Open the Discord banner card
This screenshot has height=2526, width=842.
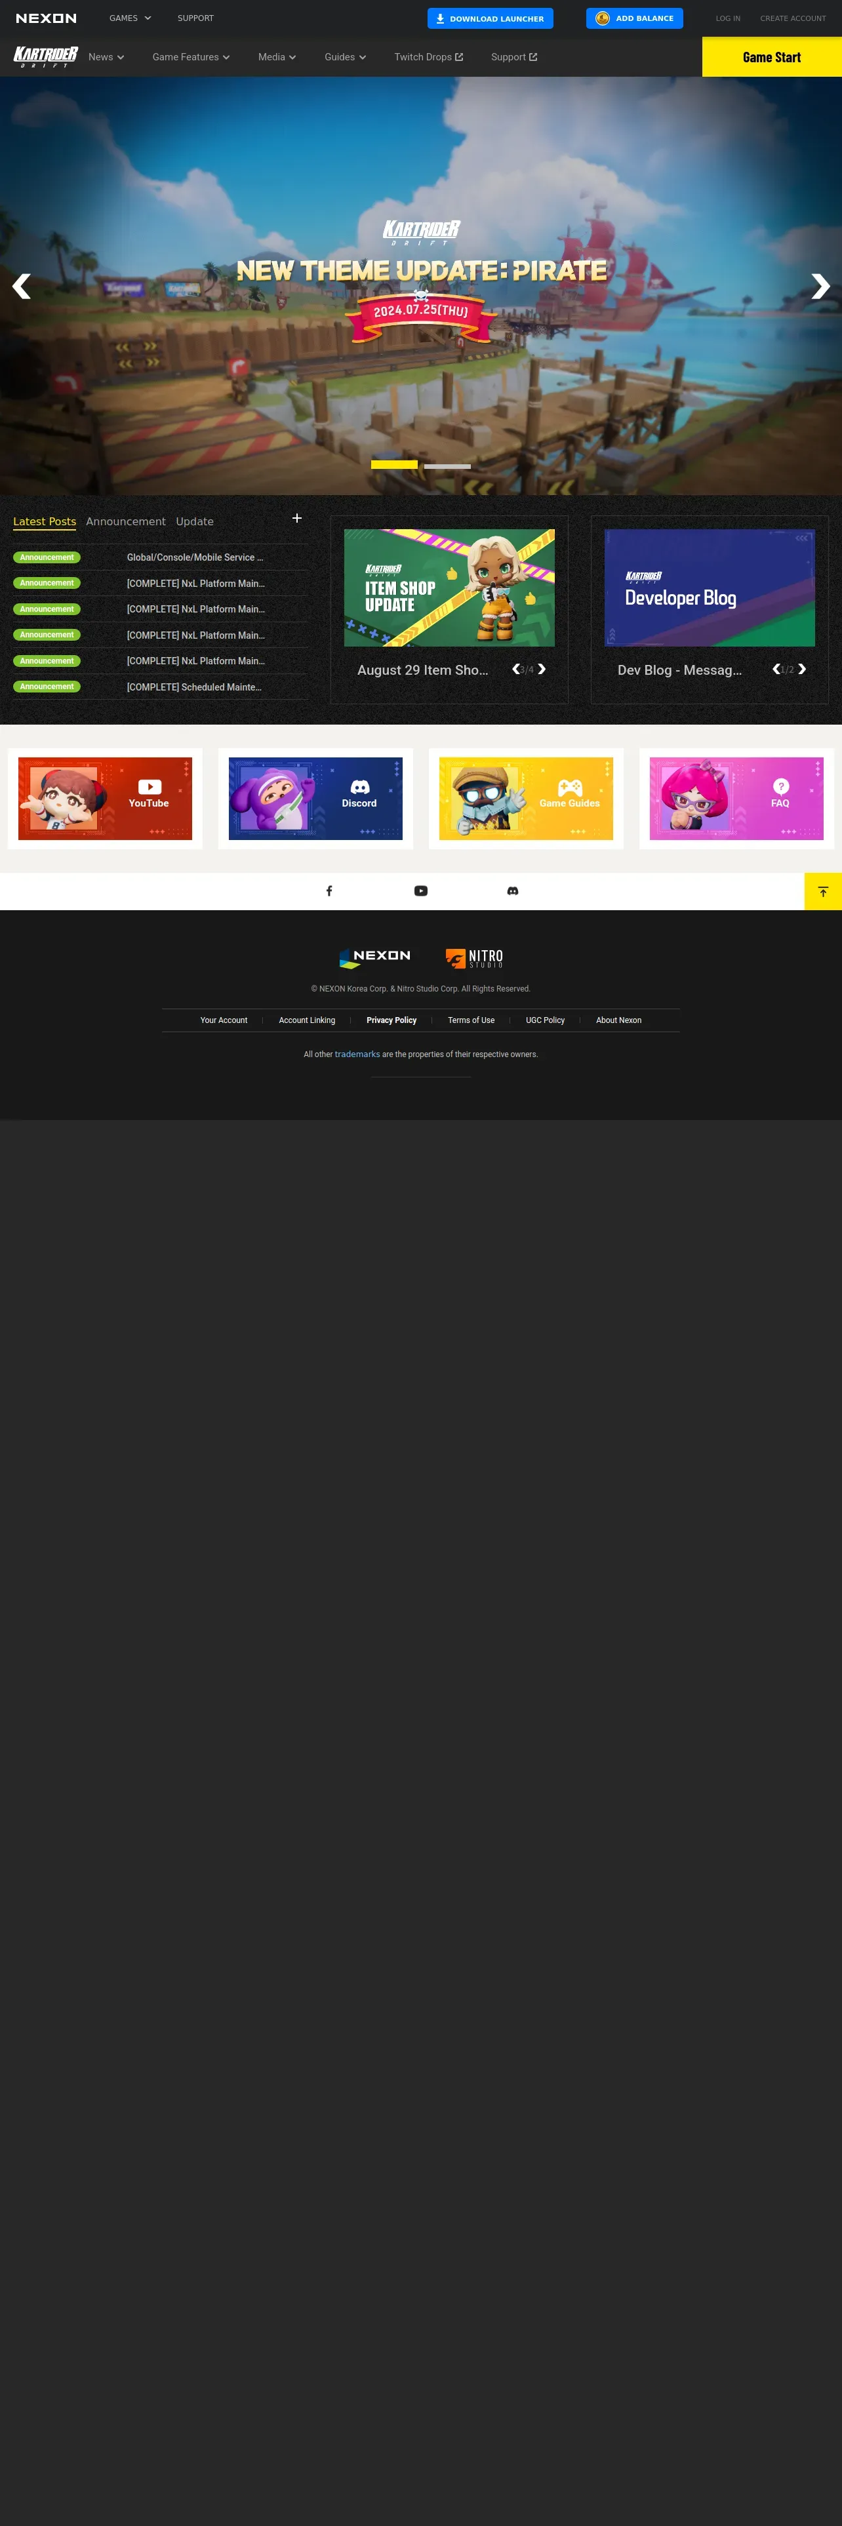point(315,798)
